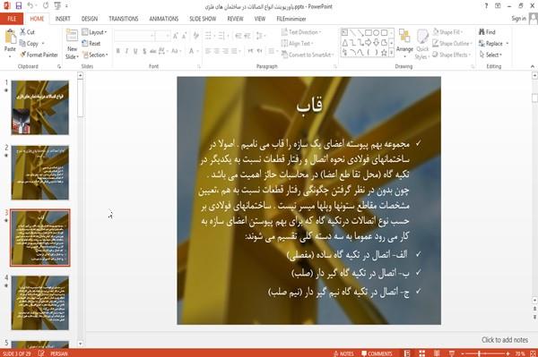Switch to Reading view icon
This screenshot has height=357, width=538.
(x=437, y=353)
